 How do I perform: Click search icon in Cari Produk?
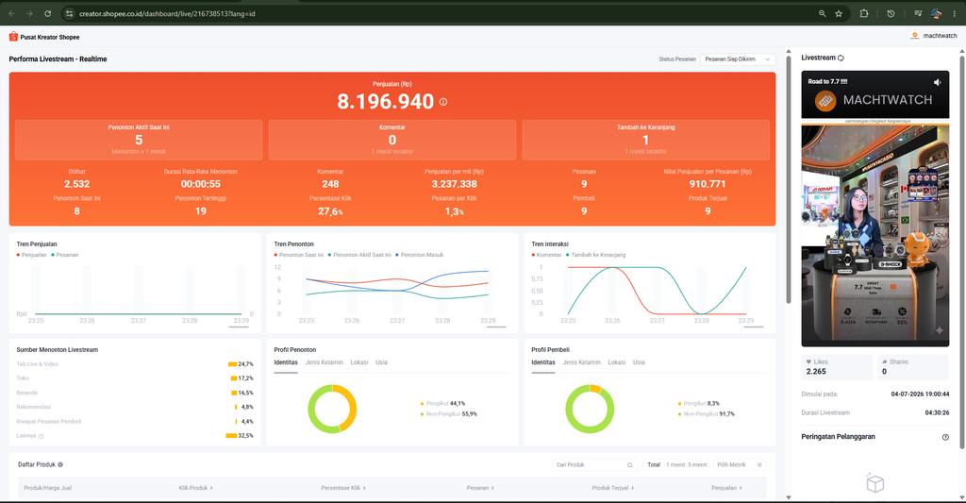pyautogui.click(x=629, y=465)
